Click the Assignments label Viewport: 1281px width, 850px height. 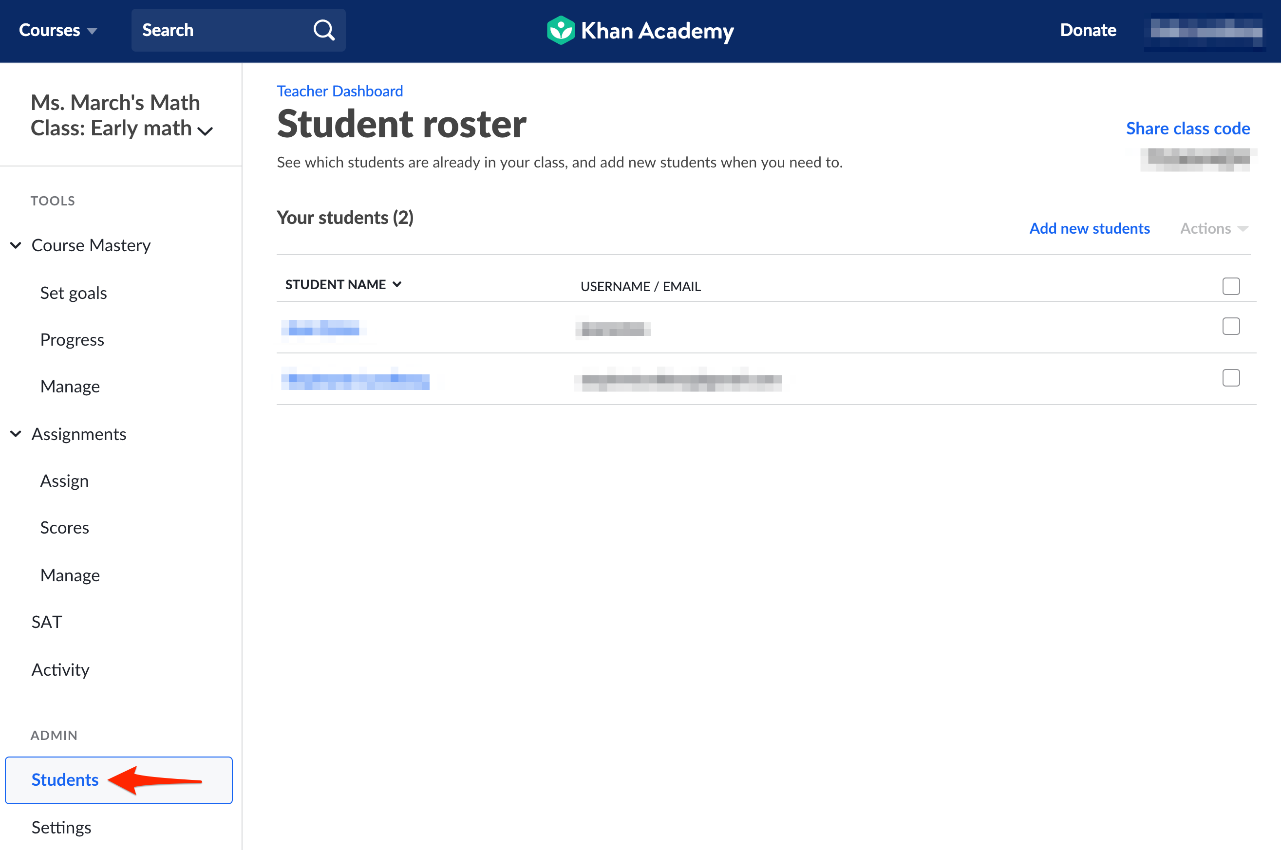point(78,434)
